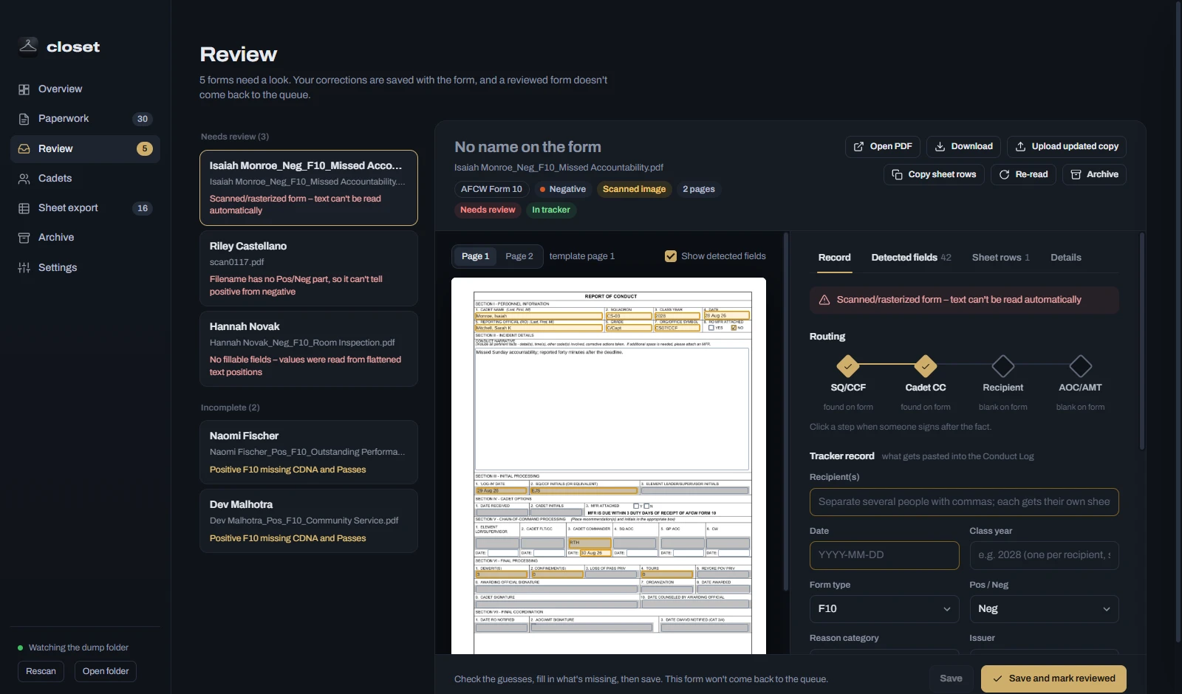Focus the Date YYYY-MM-DD field
The width and height of the screenshot is (1182, 694).
[884, 555]
